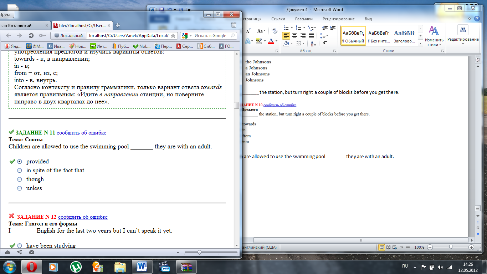Viewport: 487px width, 274px height.
Task: Open the change case Aa dropdown
Action: [261, 31]
